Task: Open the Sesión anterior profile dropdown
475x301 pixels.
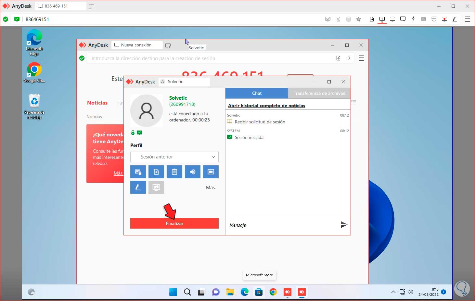Action: tap(174, 157)
